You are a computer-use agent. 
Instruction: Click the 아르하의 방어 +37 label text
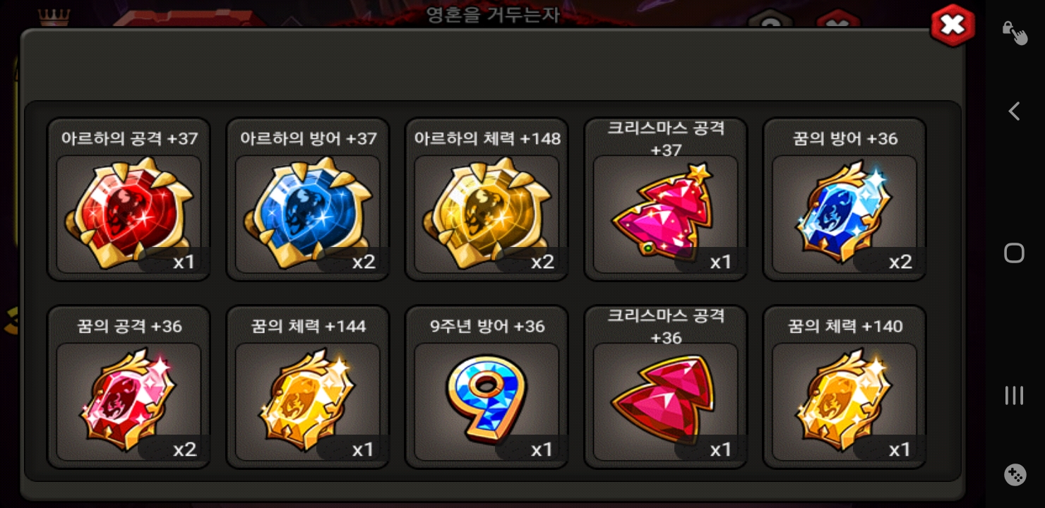click(309, 138)
